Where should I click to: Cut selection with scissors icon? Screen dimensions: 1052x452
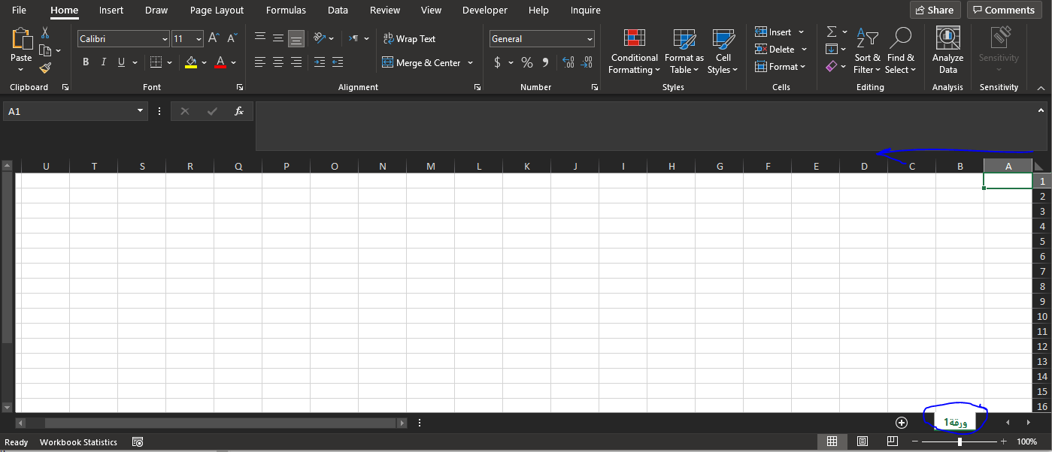[45, 33]
